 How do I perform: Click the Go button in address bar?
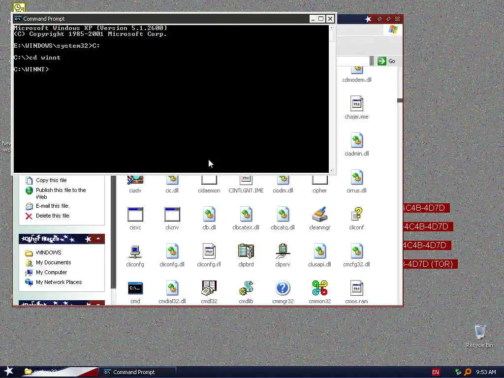click(387, 61)
